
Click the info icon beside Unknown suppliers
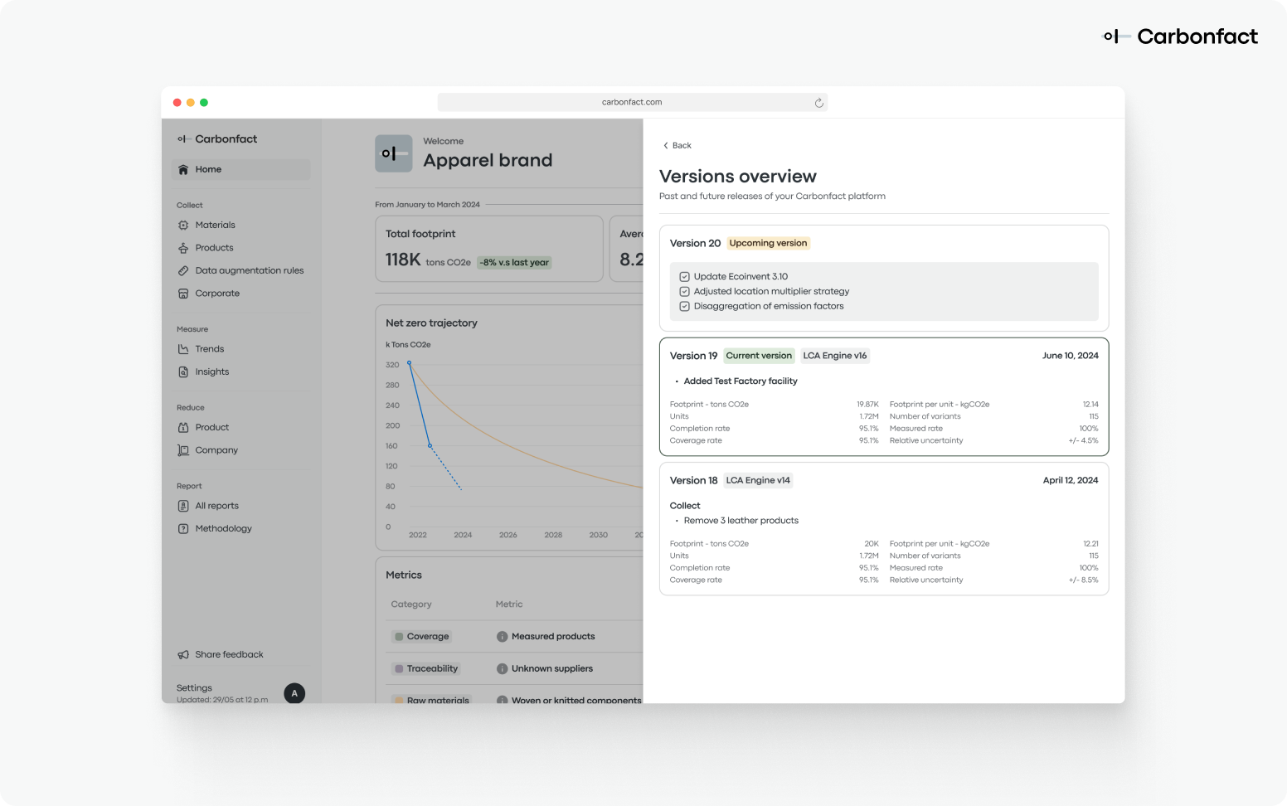[x=502, y=668]
